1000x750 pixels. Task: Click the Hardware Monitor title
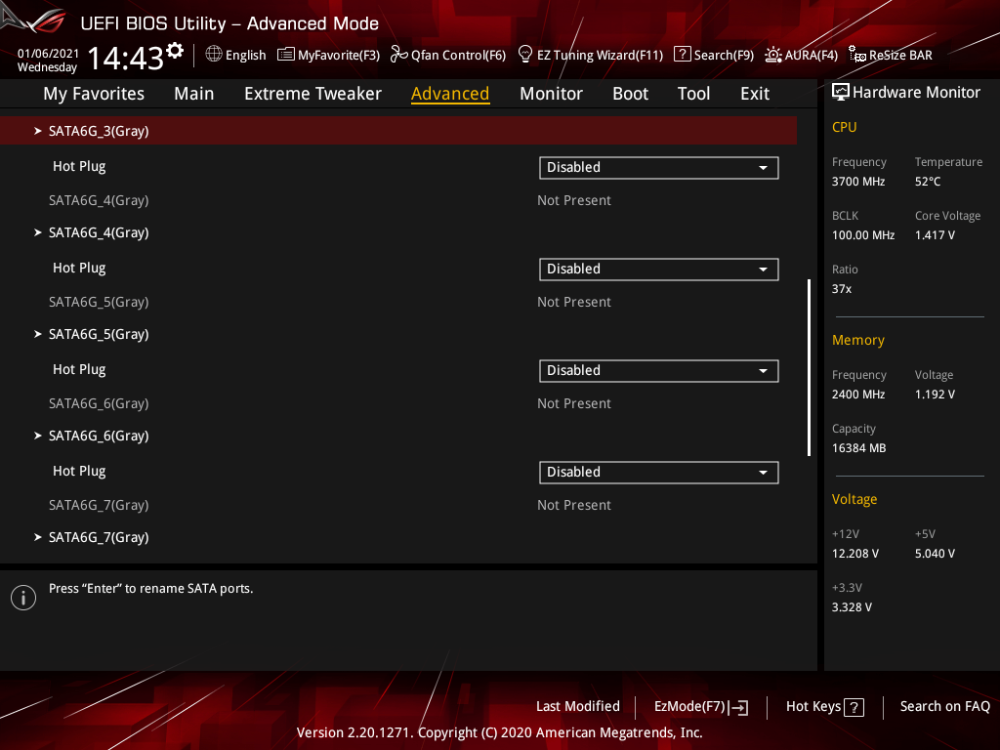click(x=916, y=93)
